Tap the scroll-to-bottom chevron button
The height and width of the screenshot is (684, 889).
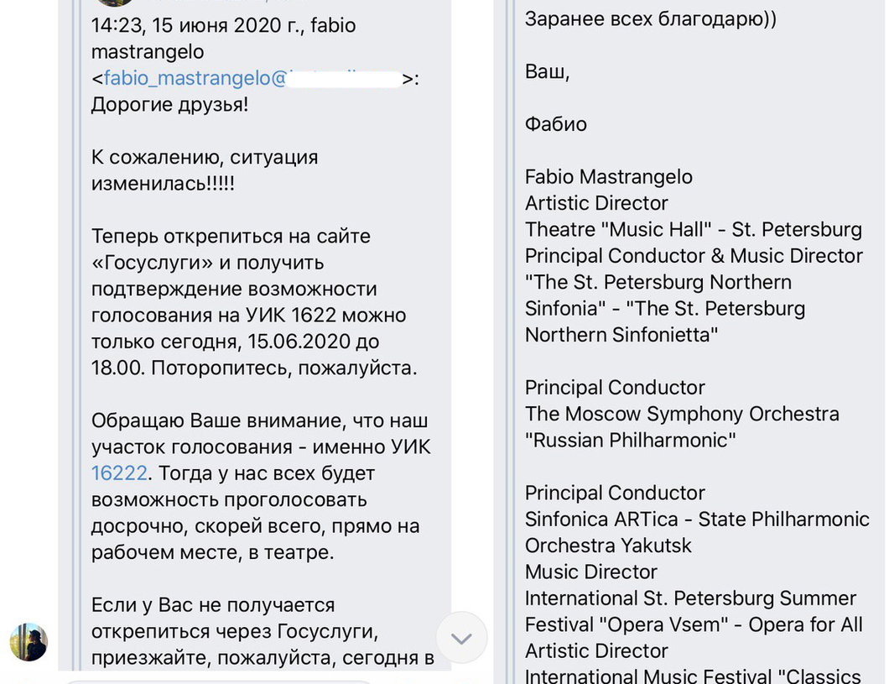tap(461, 638)
